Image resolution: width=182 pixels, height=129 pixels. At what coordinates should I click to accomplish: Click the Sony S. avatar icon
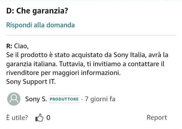(14, 99)
